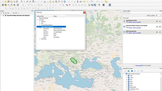
Task: Collapse the Main resource group node
Action: (124, 74)
